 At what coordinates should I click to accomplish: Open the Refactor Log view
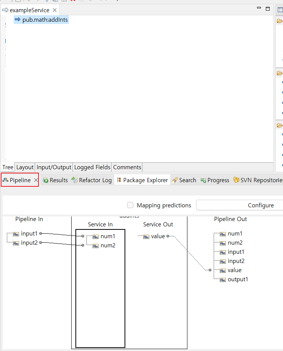[x=92, y=180]
